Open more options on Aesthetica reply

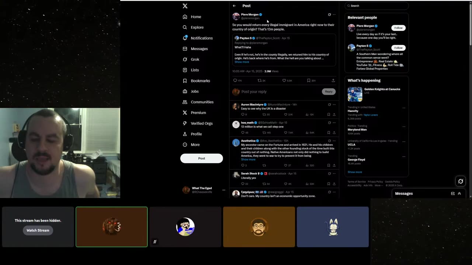click(334, 141)
